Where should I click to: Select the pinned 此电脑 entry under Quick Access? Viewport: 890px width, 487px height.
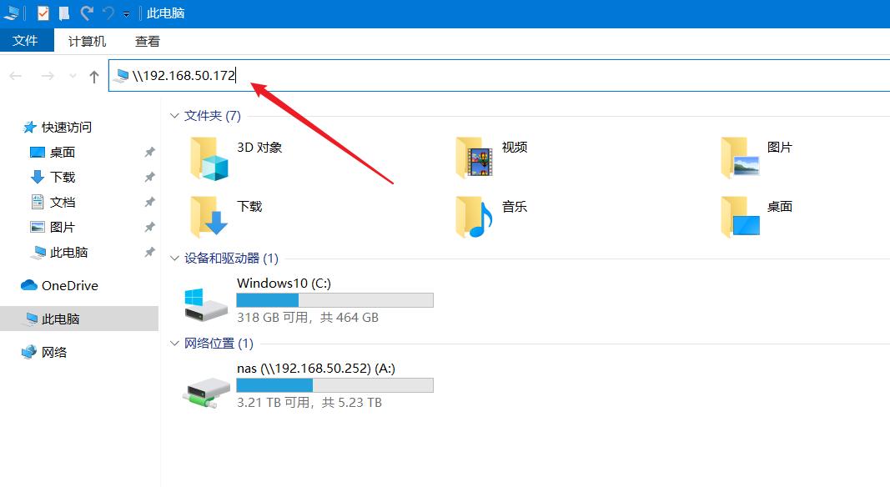click(x=68, y=252)
